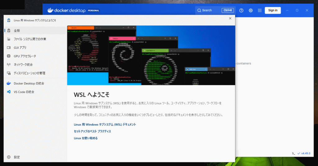The width and height of the screenshot is (318, 166).
Task: Open ディストリビューションの管理 page
Action: click(30, 73)
